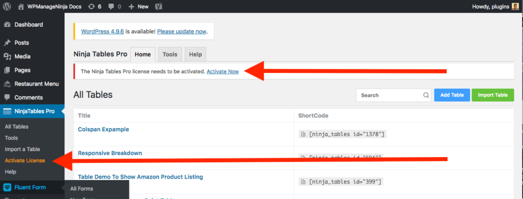523x199 pixels.
Task: Click Please update now link
Action: (x=182, y=32)
